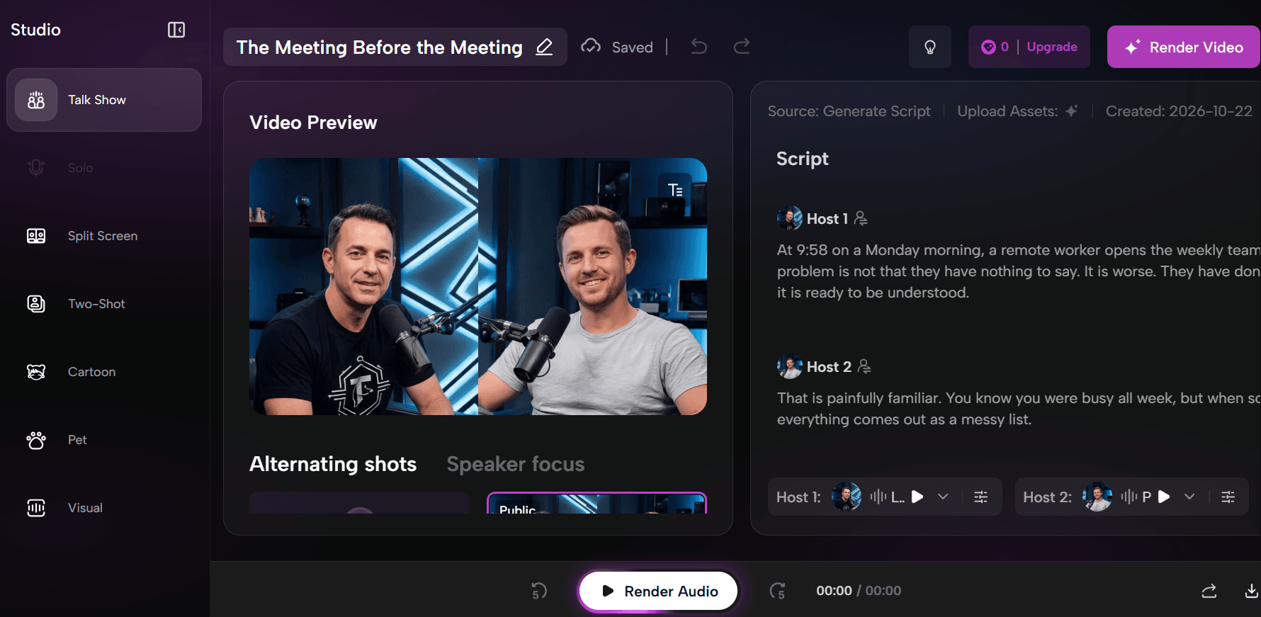Switch to Alternating shots tab
Screen dimensions: 1261x617
click(x=333, y=464)
